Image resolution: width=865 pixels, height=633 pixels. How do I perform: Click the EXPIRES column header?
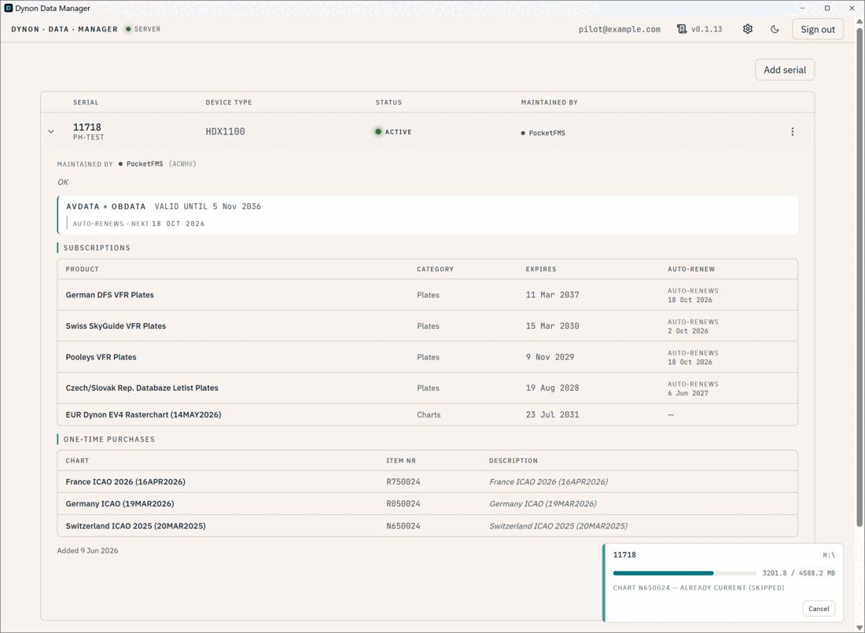coord(541,269)
